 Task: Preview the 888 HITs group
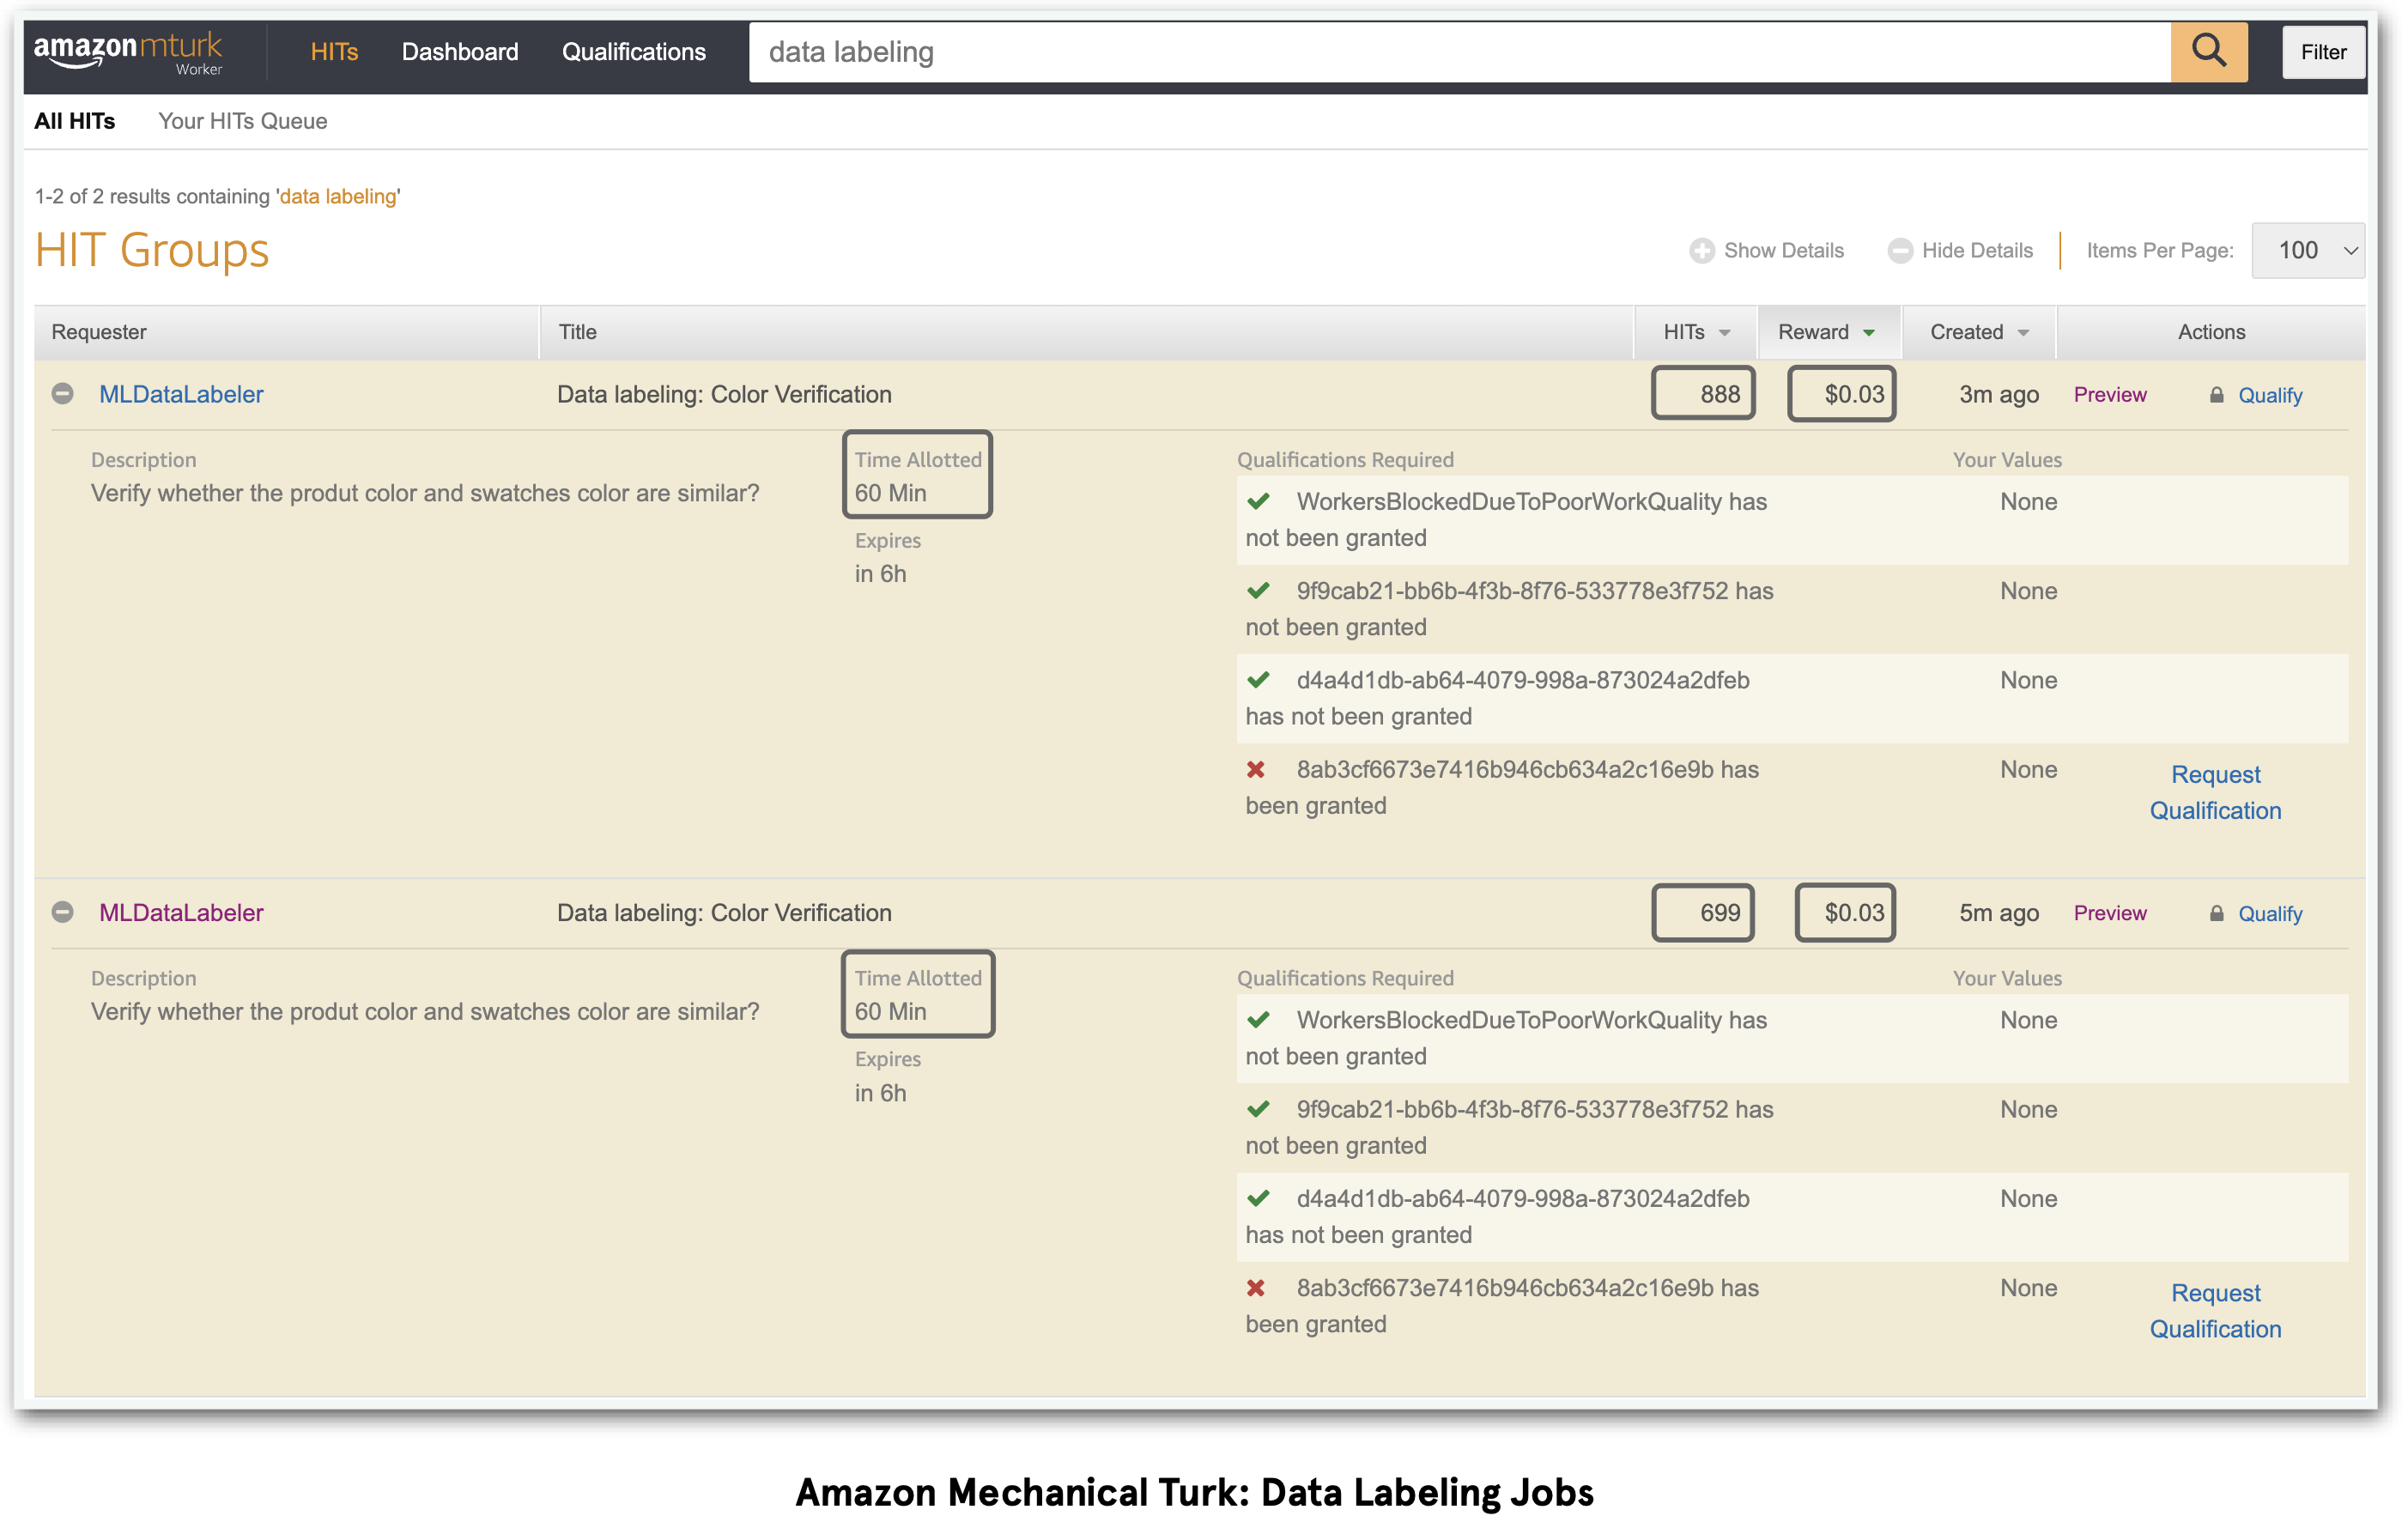click(2109, 395)
